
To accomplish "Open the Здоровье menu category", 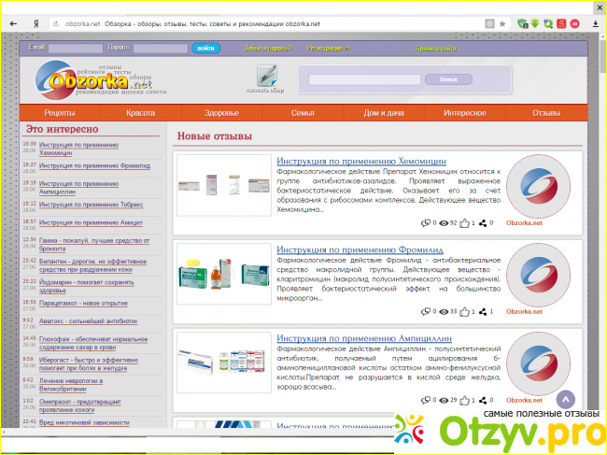I will 221,113.
